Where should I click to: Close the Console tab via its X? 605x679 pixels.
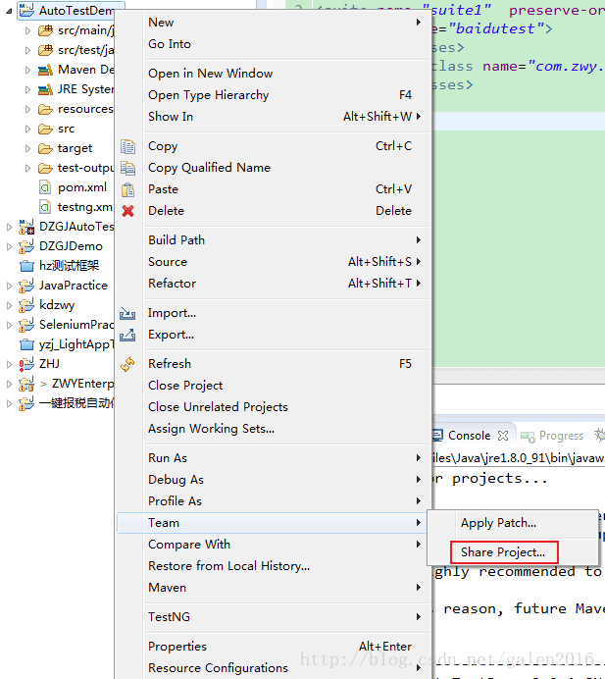(503, 436)
